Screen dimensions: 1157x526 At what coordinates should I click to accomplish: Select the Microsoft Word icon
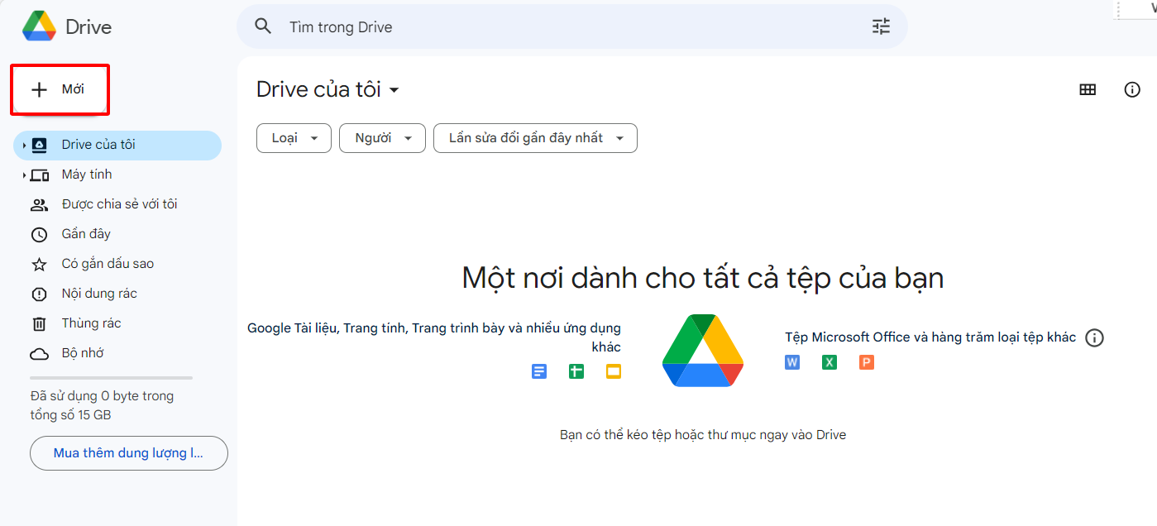[x=791, y=362]
